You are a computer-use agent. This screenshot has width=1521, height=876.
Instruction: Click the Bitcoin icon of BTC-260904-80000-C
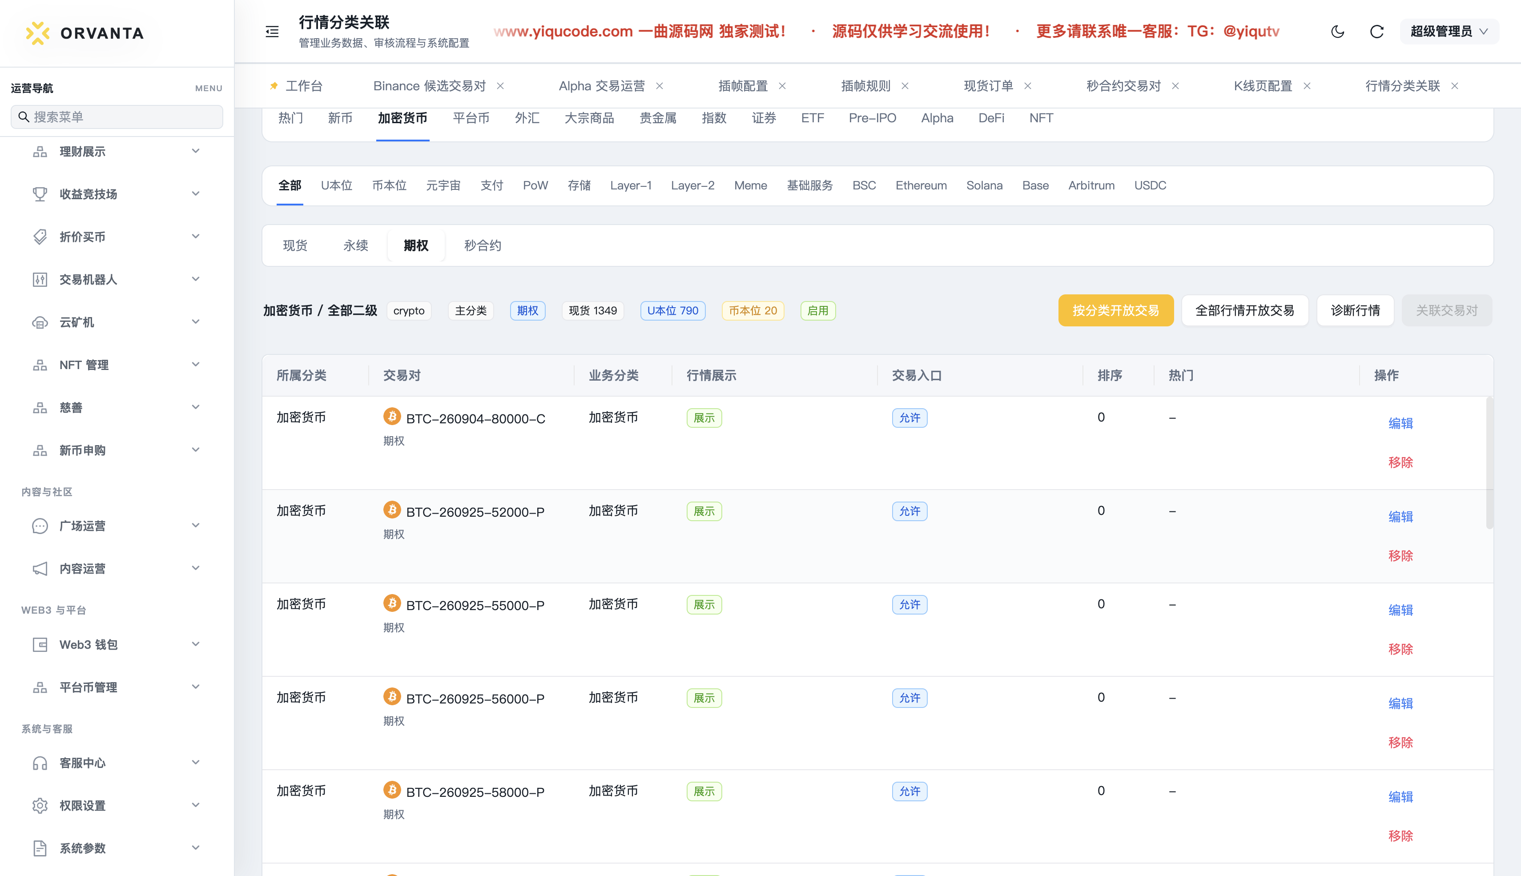(392, 416)
